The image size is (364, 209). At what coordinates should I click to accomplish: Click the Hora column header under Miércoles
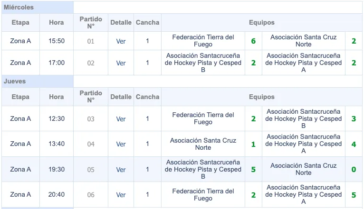[57, 23]
